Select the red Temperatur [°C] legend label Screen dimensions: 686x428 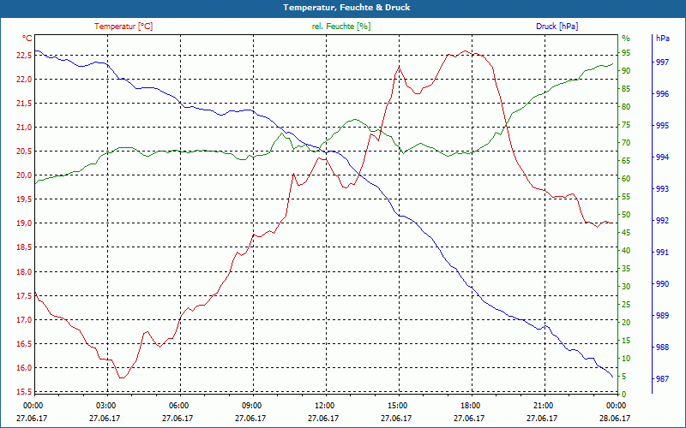coord(123,27)
